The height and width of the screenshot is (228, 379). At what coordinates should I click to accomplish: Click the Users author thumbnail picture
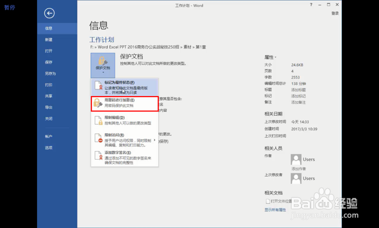(296, 159)
